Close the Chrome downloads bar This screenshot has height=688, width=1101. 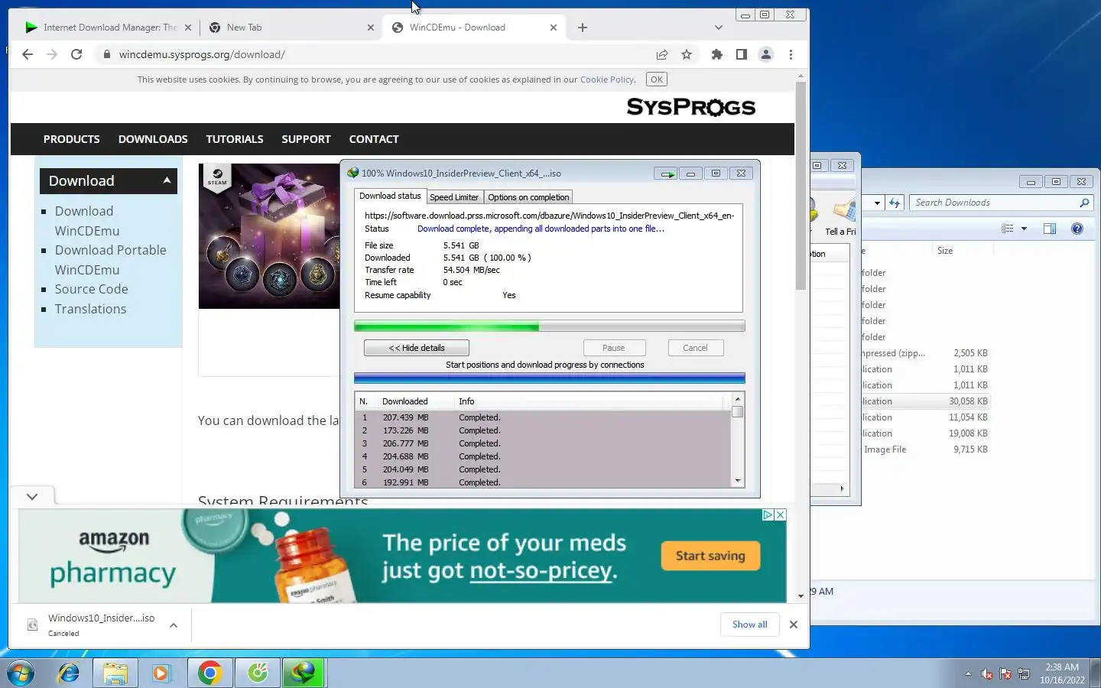(x=794, y=625)
